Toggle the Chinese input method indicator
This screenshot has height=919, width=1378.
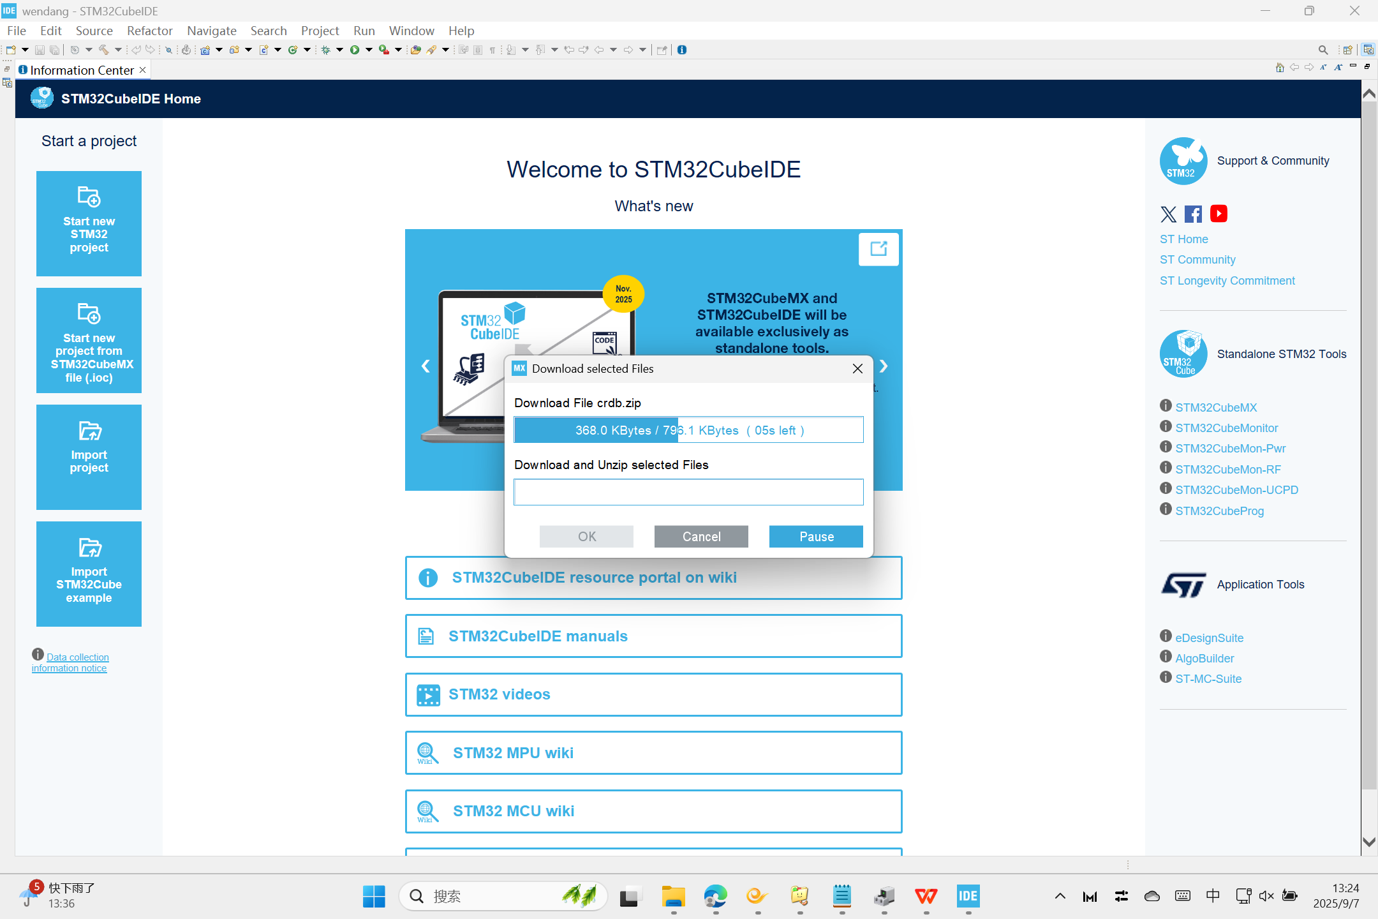pyautogui.click(x=1213, y=896)
